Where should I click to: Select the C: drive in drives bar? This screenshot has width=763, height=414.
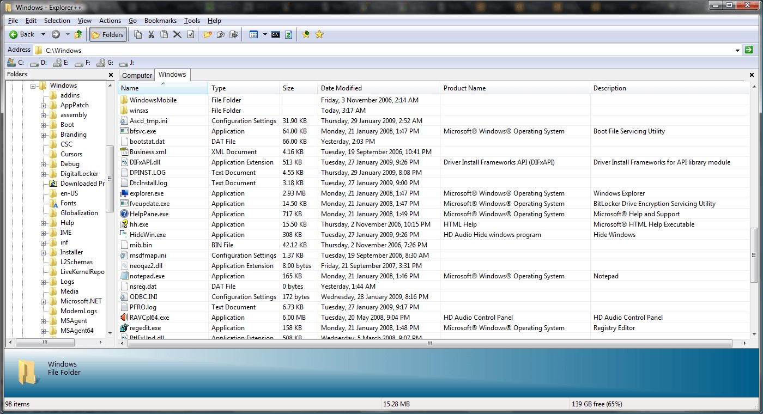pyautogui.click(x=15, y=63)
